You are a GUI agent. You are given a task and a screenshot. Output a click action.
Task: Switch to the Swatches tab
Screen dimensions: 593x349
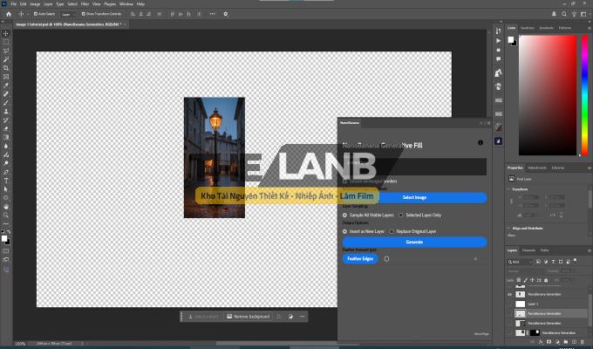point(528,28)
